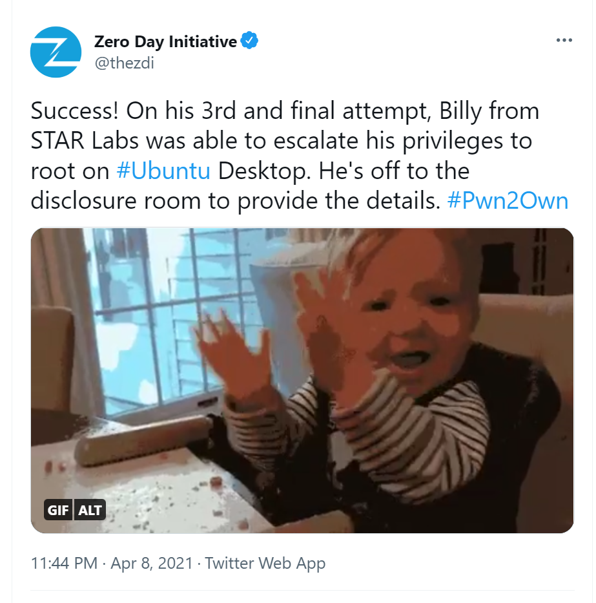596x603 pixels.
Task: Click the GIF badge on the media
Action: pos(58,510)
